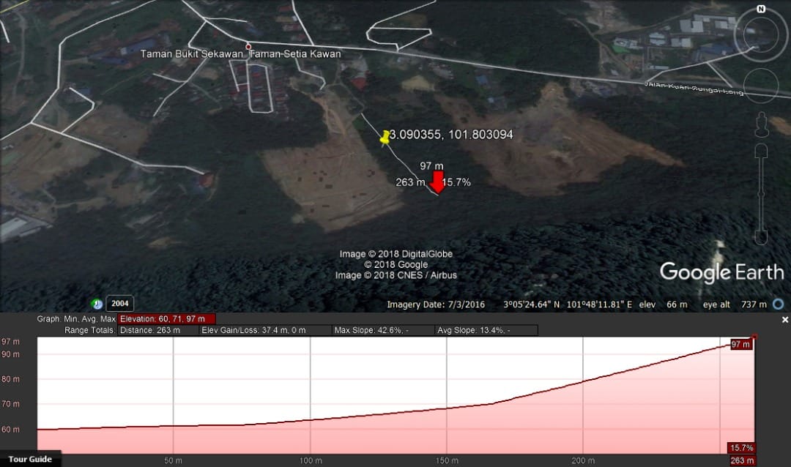Viewport: 791px width, 467px height.
Task: Open the Tour Guide tab
Action: point(30,459)
